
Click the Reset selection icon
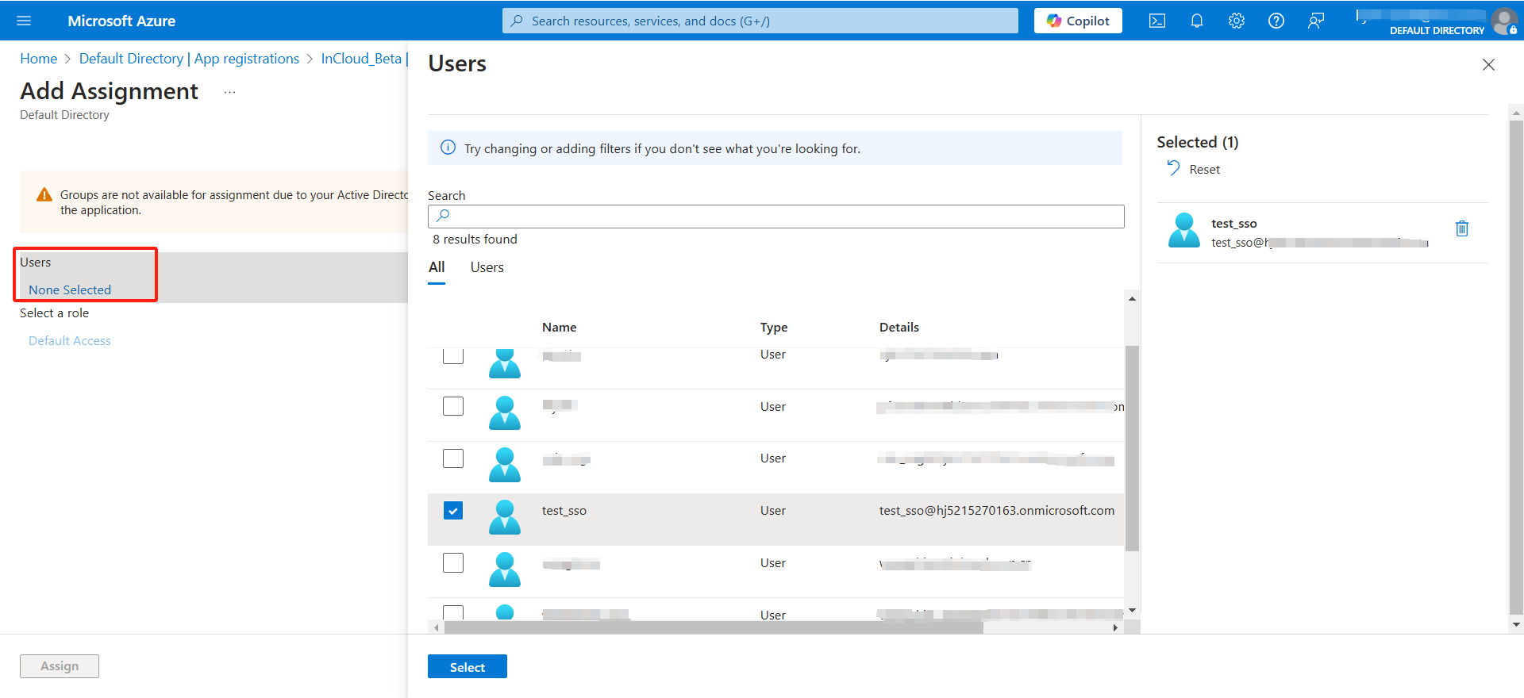pos(1174,168)
